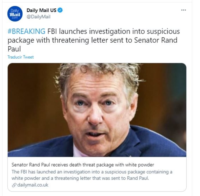
Task: Open the article preview photo
Action: pyautogui.click(x=97, y=110)
